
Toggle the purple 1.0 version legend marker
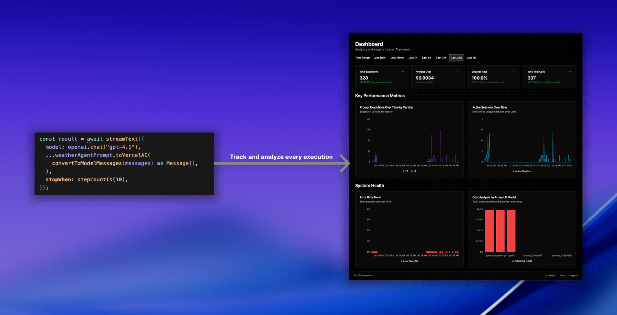[403, 171]
